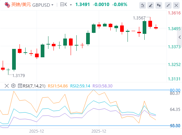182x135 pixels.
Task: Toggle the RSI2:59.14 blue line
Action: [80, 86]
